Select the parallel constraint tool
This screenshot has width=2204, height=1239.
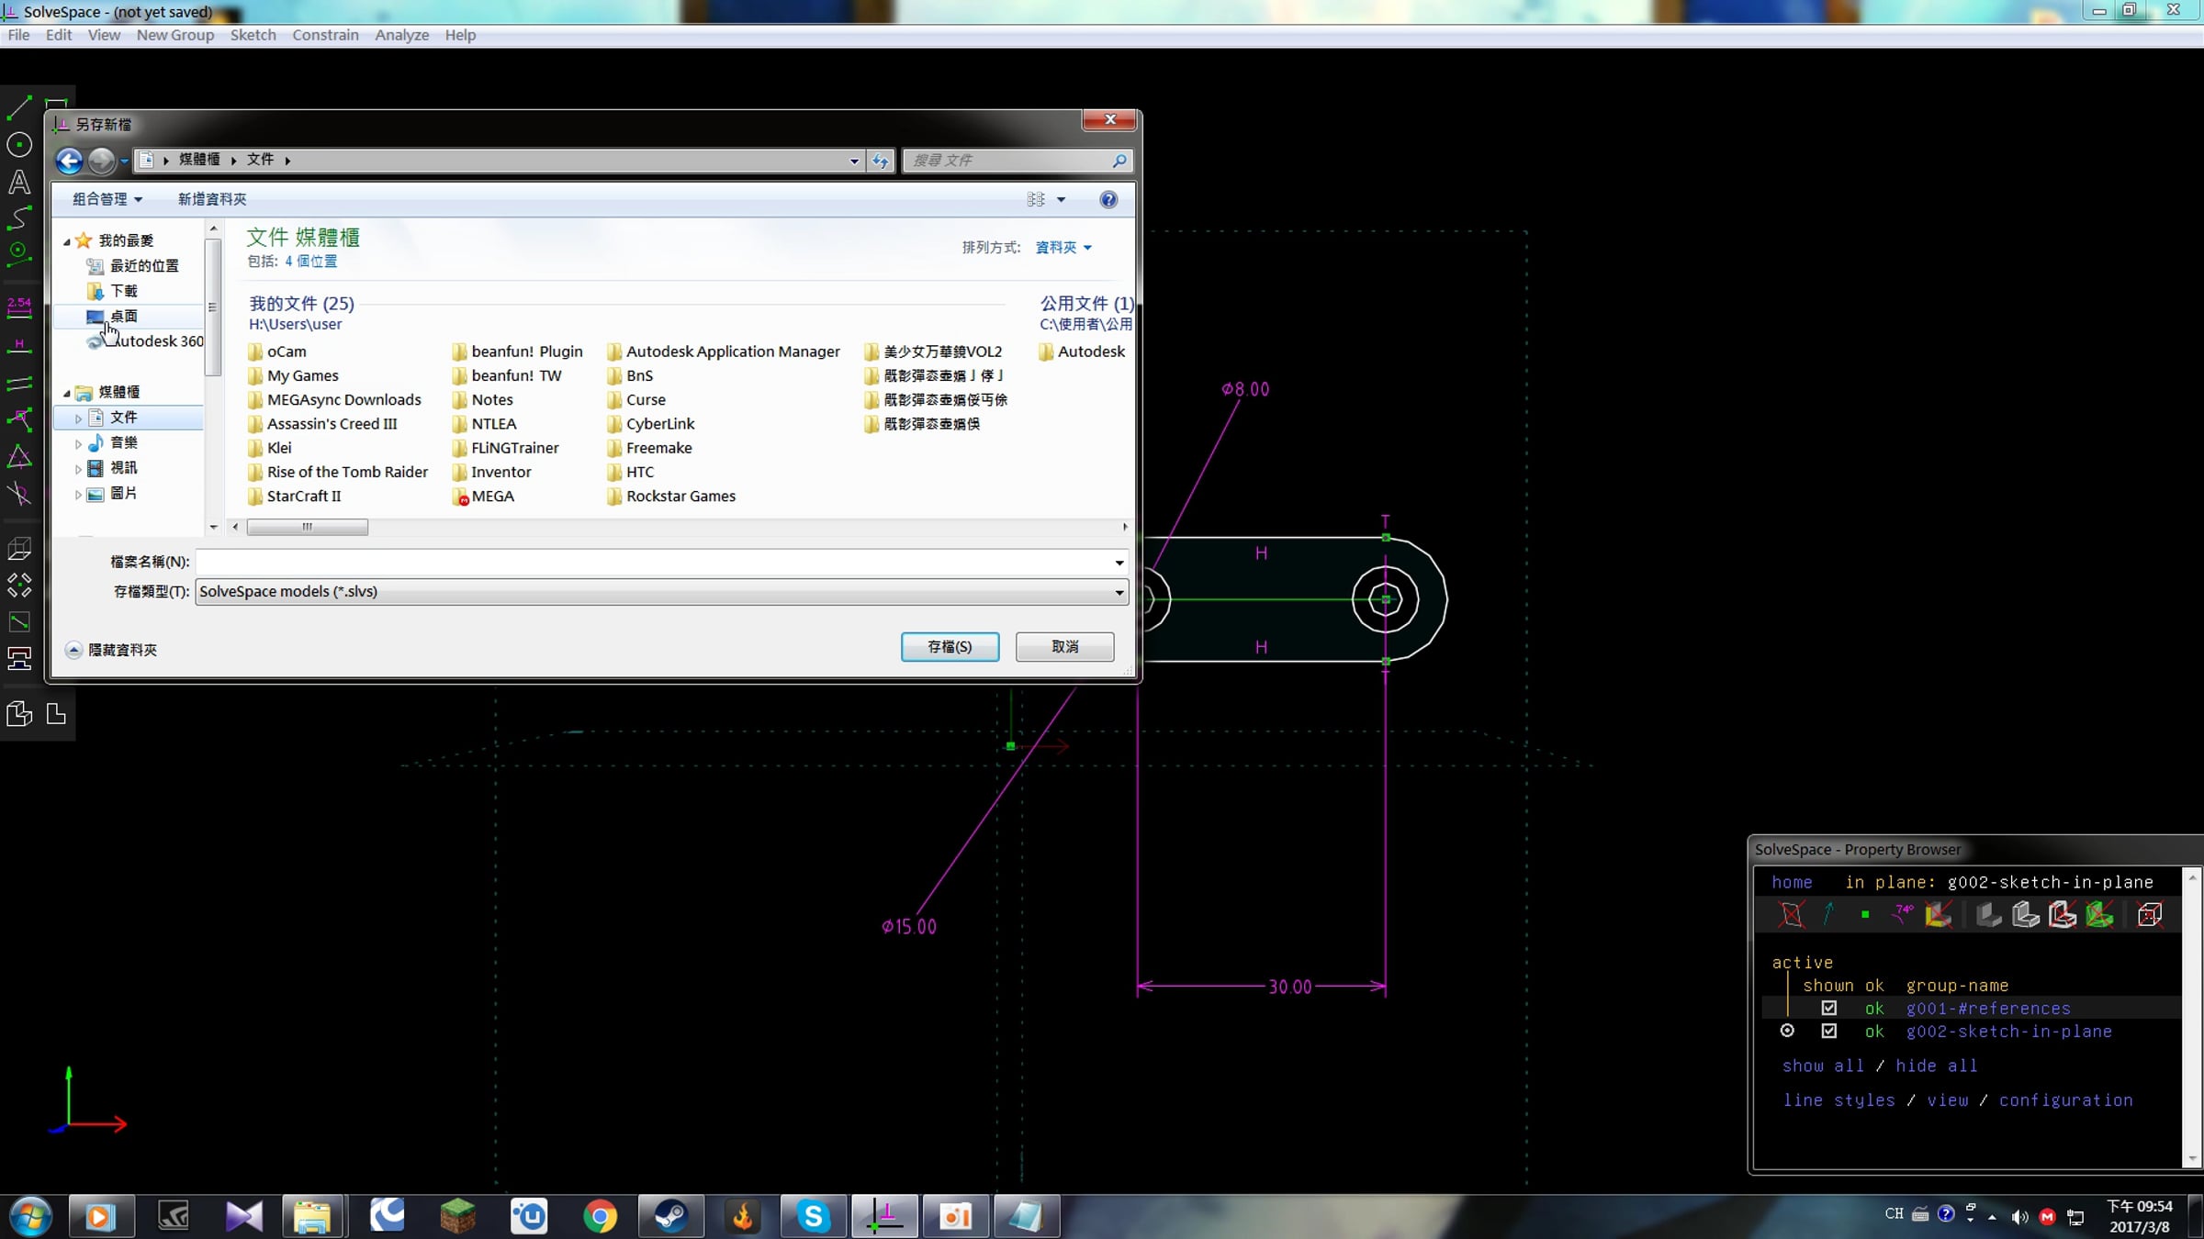tap(19, 383)
